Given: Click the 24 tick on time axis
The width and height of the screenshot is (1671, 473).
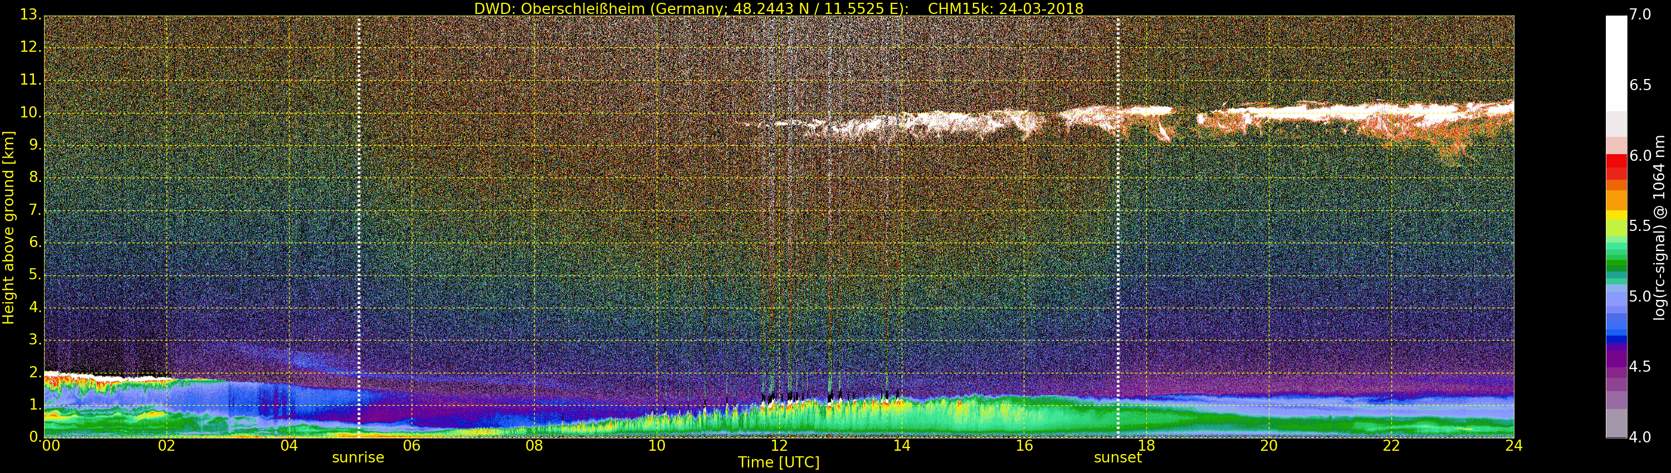Looking at the screenshot, I should tap(1513, 446).
